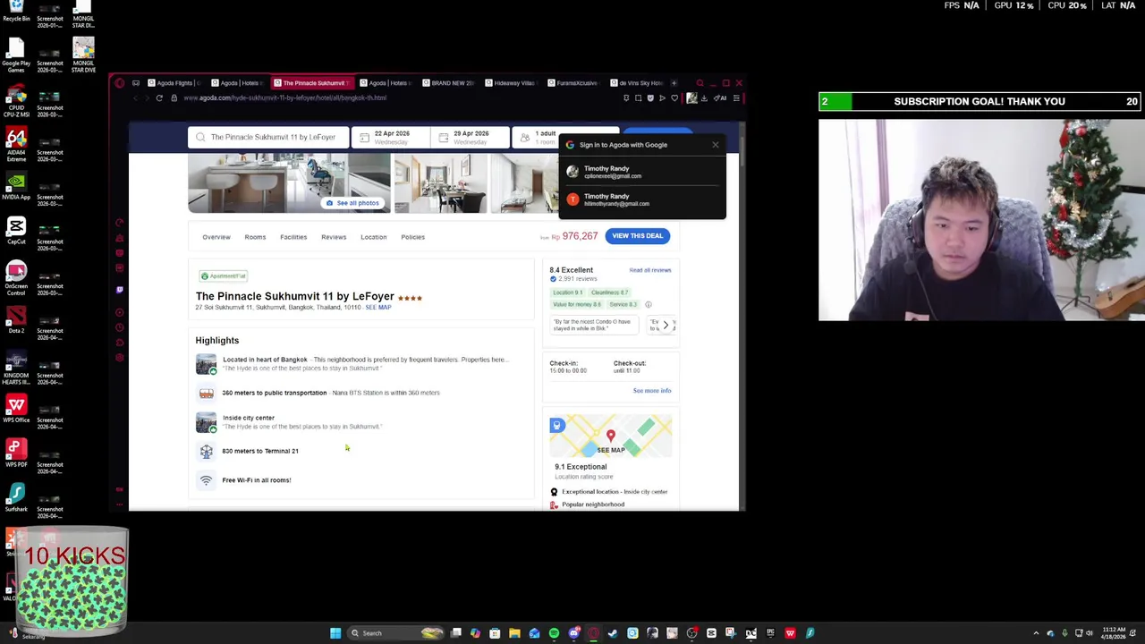
Task: Show hidden system tray icons
Action: click(1036, 633)
